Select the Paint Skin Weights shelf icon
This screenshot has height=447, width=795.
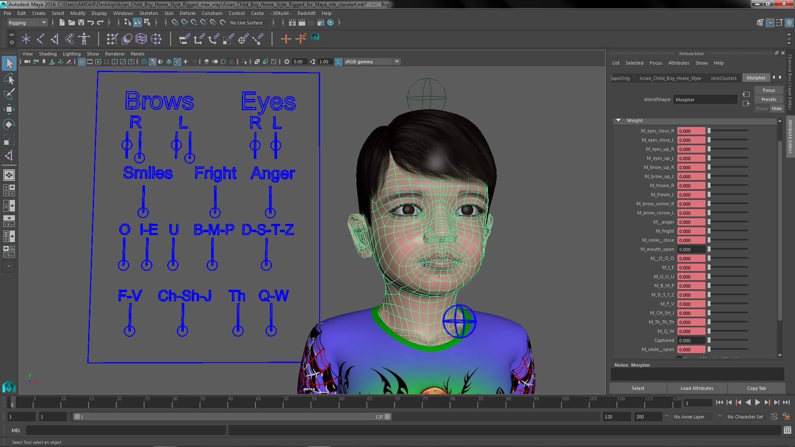tap(112, 39)
